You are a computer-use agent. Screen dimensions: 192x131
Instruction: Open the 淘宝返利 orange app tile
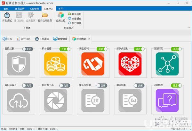coord(93,64)
